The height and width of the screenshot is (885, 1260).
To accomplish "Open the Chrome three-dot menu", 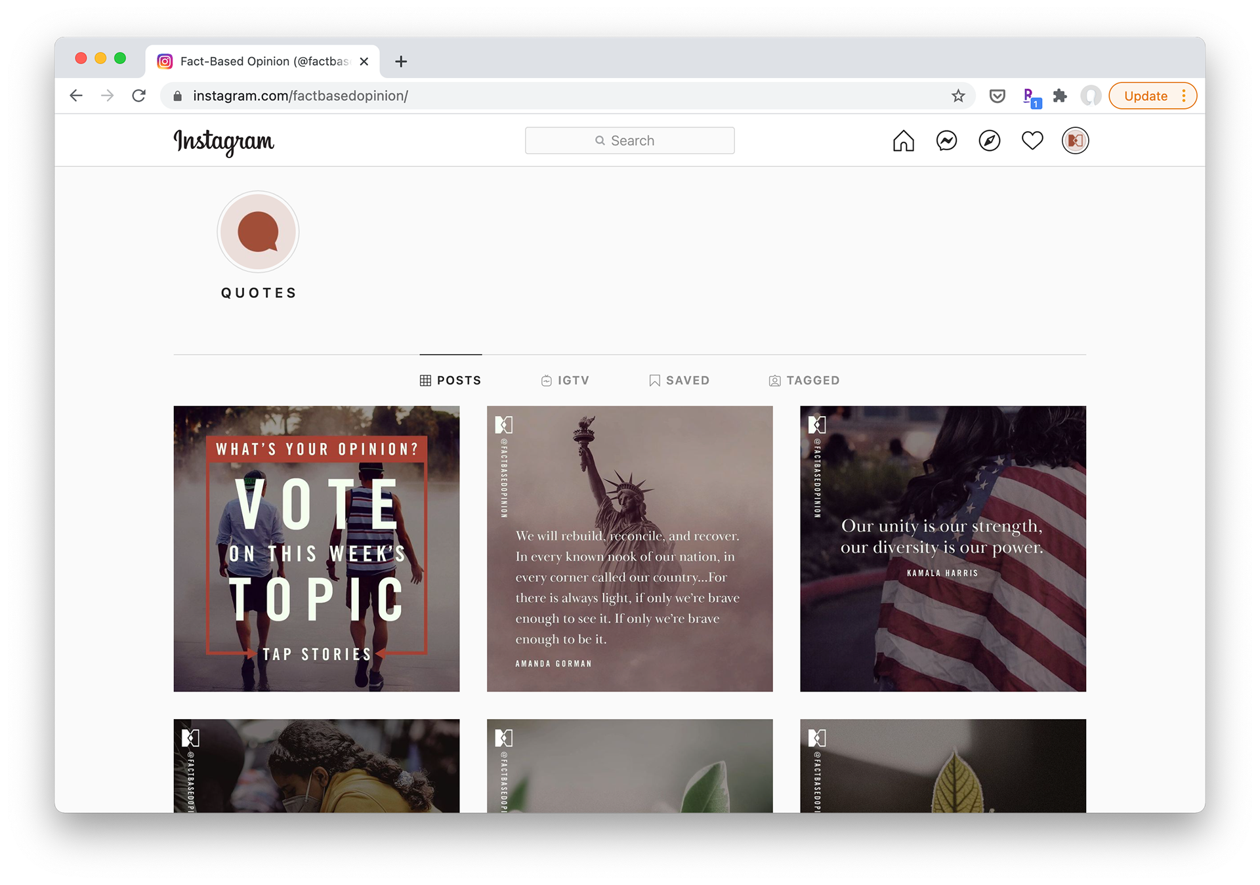I will point(1184,96).
